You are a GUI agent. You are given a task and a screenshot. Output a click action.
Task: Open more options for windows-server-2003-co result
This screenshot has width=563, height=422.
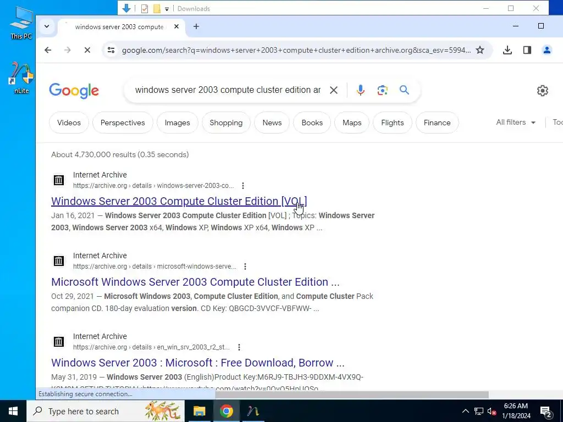click(243, 186)
